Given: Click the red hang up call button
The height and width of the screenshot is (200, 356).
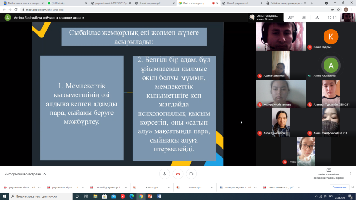Looking at the screenshot, I should pyautogui.click(x=178, y=174).
